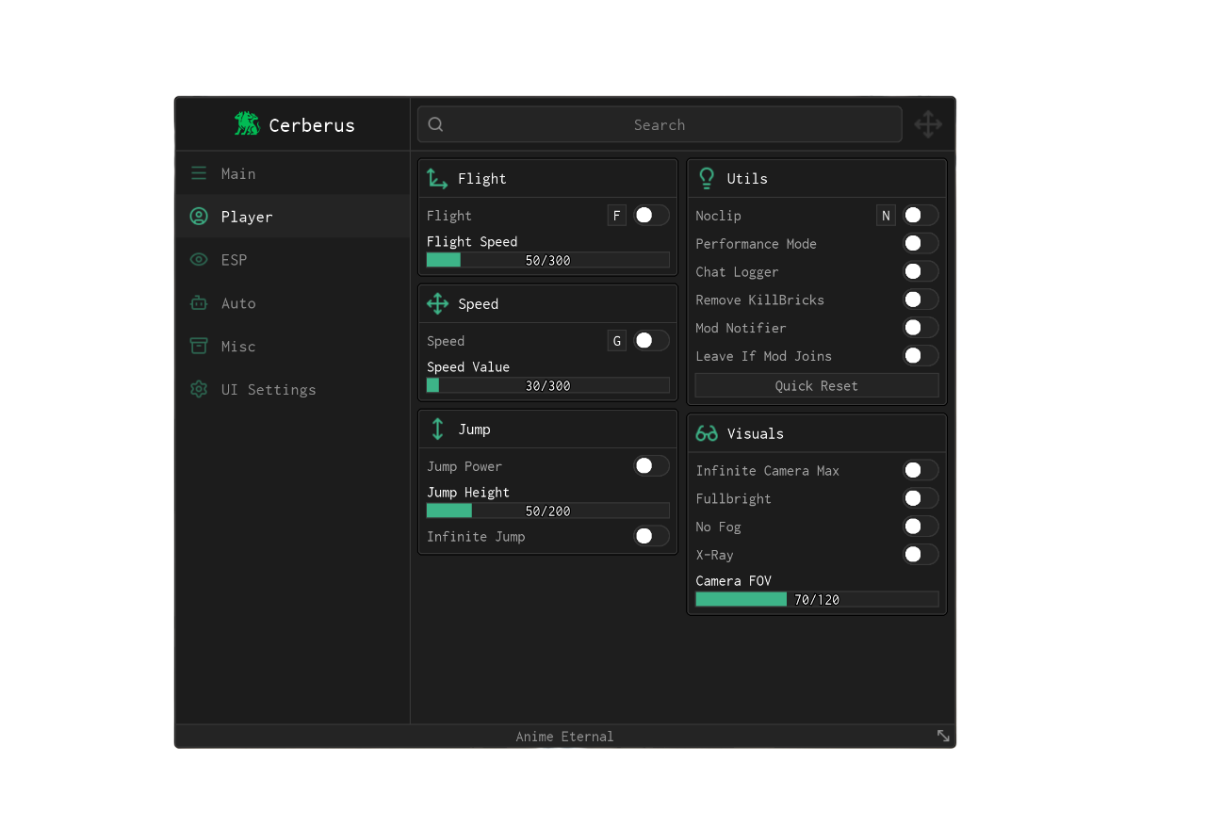The height and width of the screenshot is (827, 1206).
Task: Enable the Fullbright switch
Action: (x=921, y=498)
